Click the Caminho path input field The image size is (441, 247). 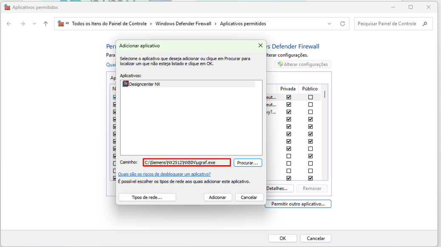click(187, 163)
